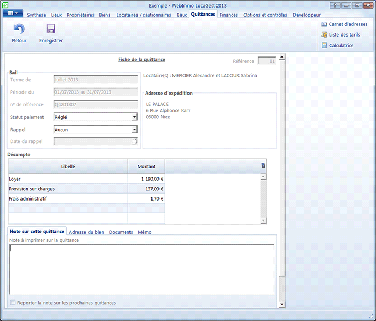376x321 pixels.
Task: Click the Retour back arrow icon
Action: coord(19,29)
